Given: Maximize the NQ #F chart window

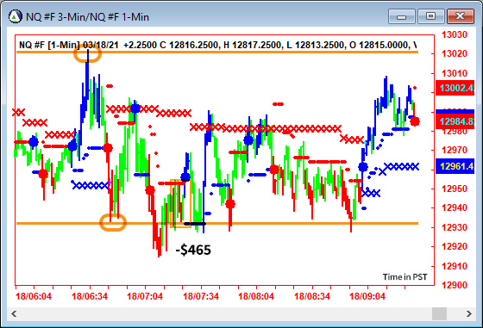Looking at the screenshot, I should pyautogui.click(x=430, y=16).
